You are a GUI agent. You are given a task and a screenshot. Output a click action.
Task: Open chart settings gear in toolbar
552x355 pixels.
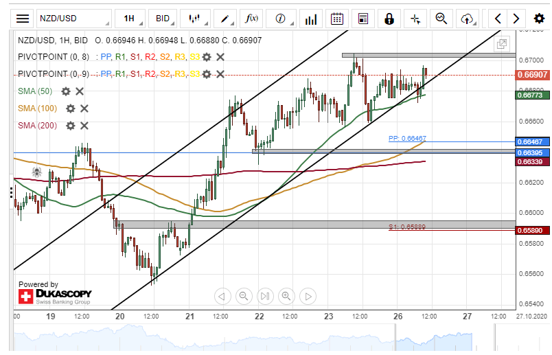(538, 19)
